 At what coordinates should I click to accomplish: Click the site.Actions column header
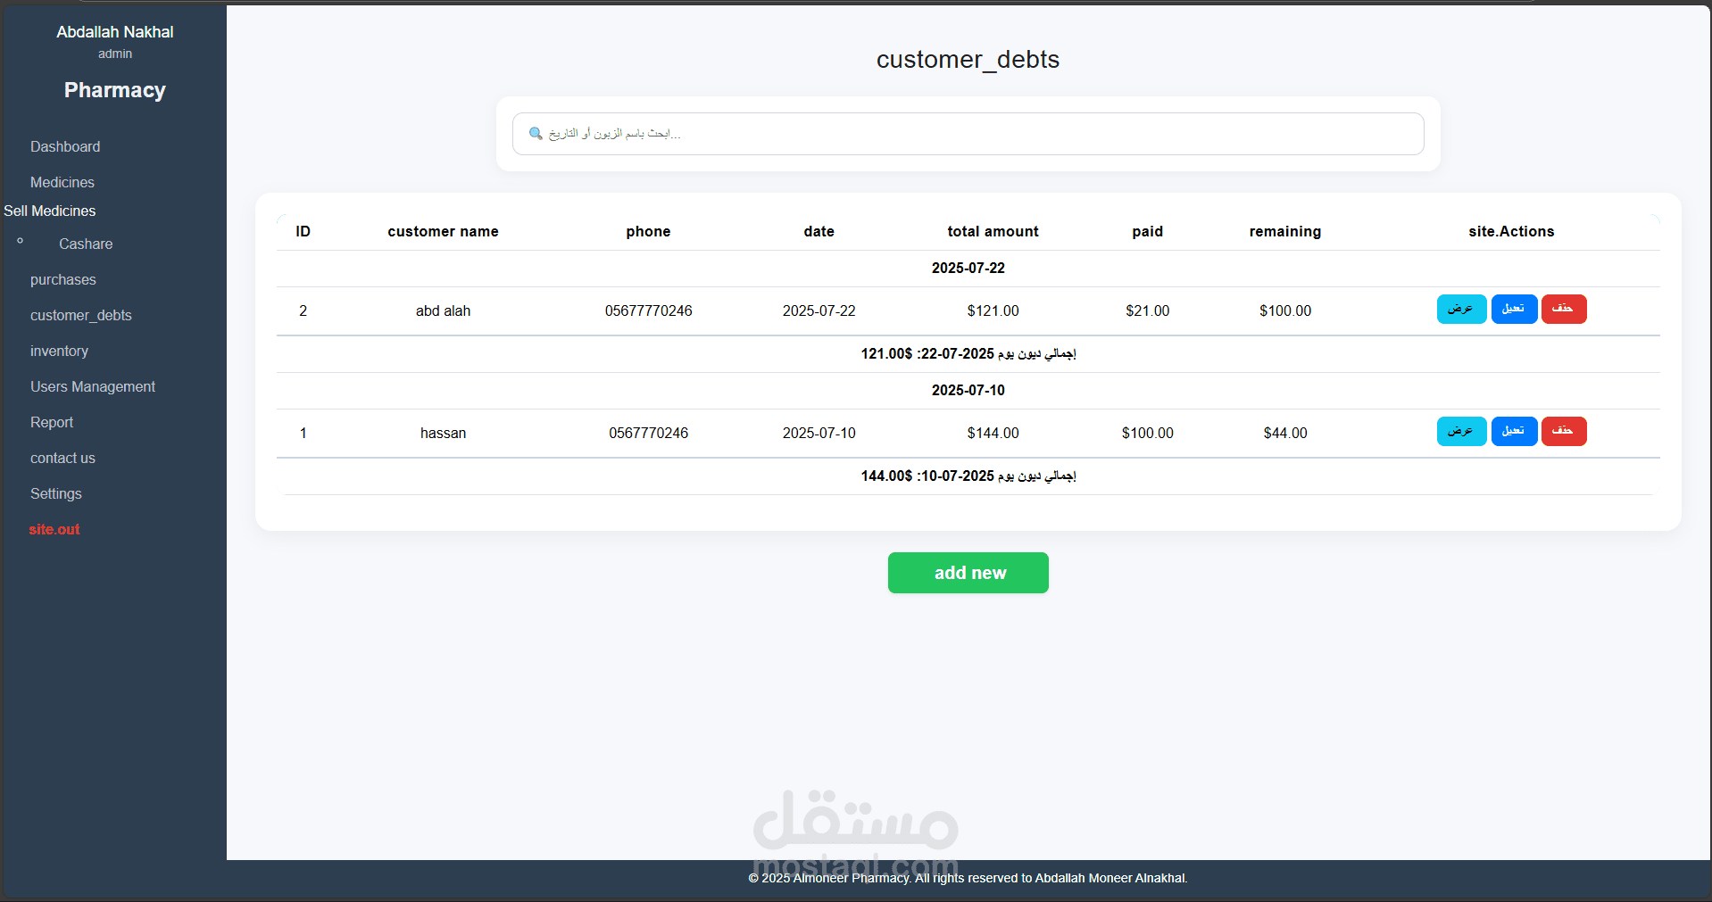[1511, 231]
